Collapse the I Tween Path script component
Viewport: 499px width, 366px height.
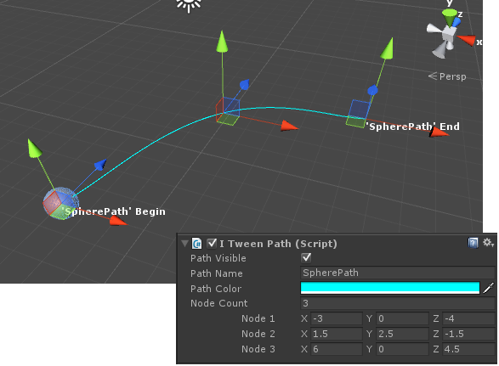coord(185,244)
